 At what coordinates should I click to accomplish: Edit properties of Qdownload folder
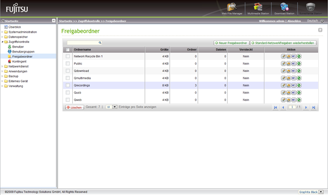283,71
